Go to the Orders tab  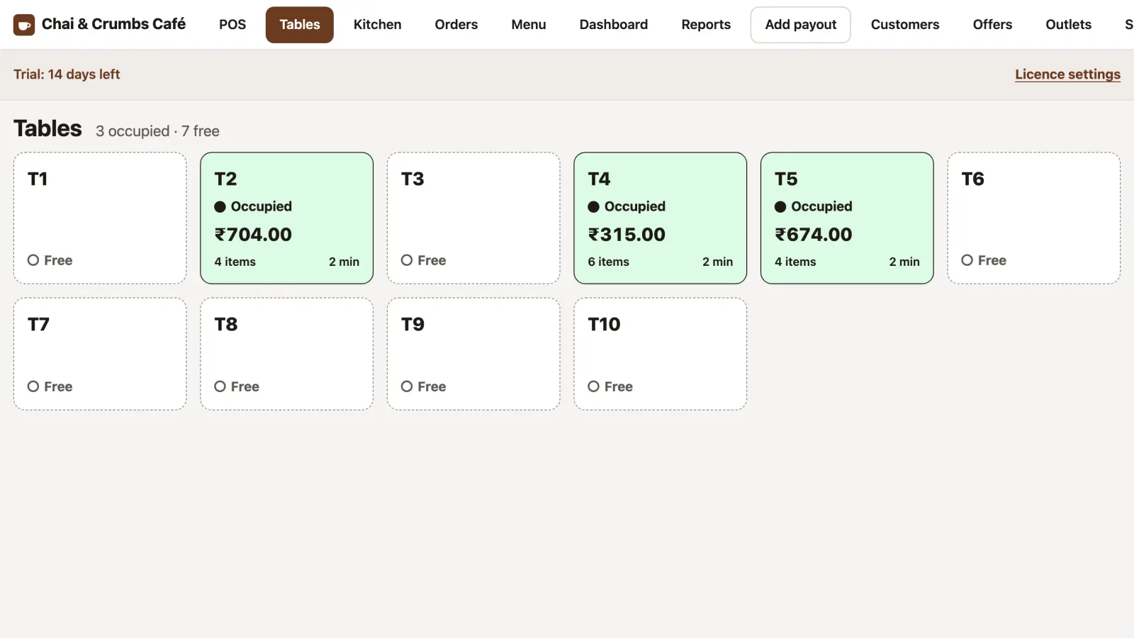click(x=456, y=25)
